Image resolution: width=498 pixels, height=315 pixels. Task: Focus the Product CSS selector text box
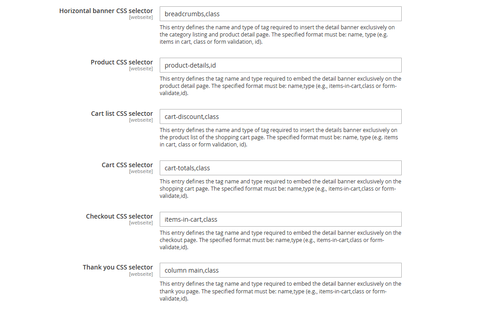[x=280, y=65]
